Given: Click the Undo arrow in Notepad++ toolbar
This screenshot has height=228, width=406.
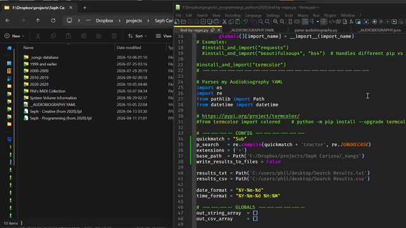Looking at the screenshot, I should tap(246, 22).
